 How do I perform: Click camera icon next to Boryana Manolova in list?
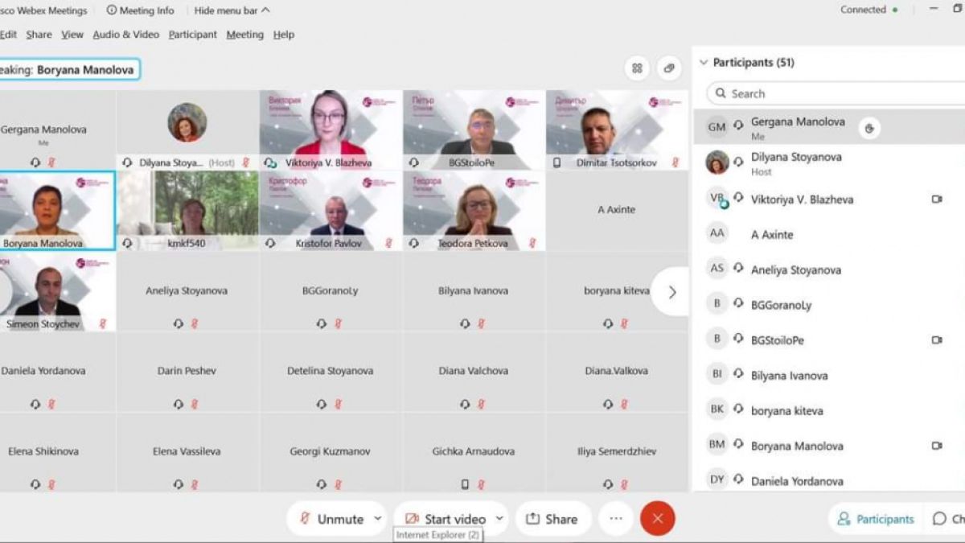[936, 446]
